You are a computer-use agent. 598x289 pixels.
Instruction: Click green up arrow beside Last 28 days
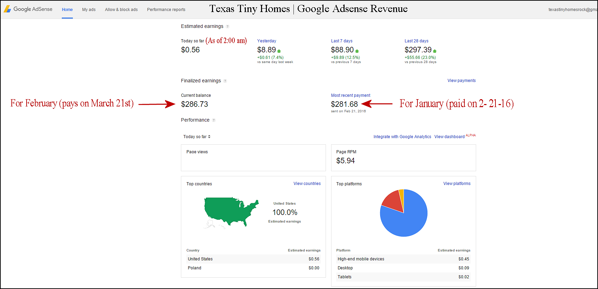pos(435,51)
